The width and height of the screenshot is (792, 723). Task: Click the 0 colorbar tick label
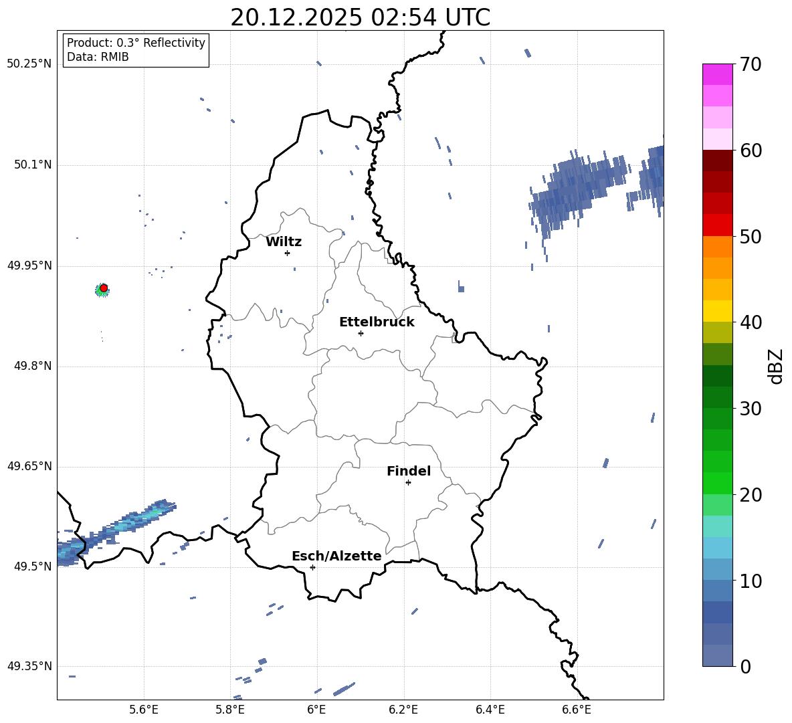746,667
